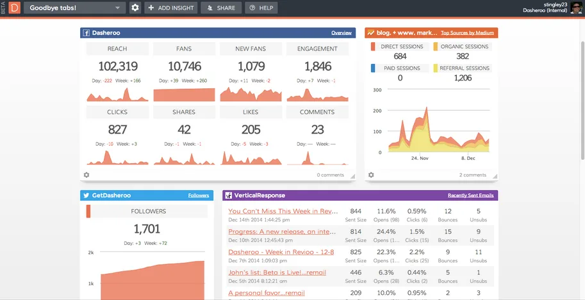This screenshot has height=300, width=585.
Task: Click the Dasheroo orange logo icon
Action: [x=15, y=8]
